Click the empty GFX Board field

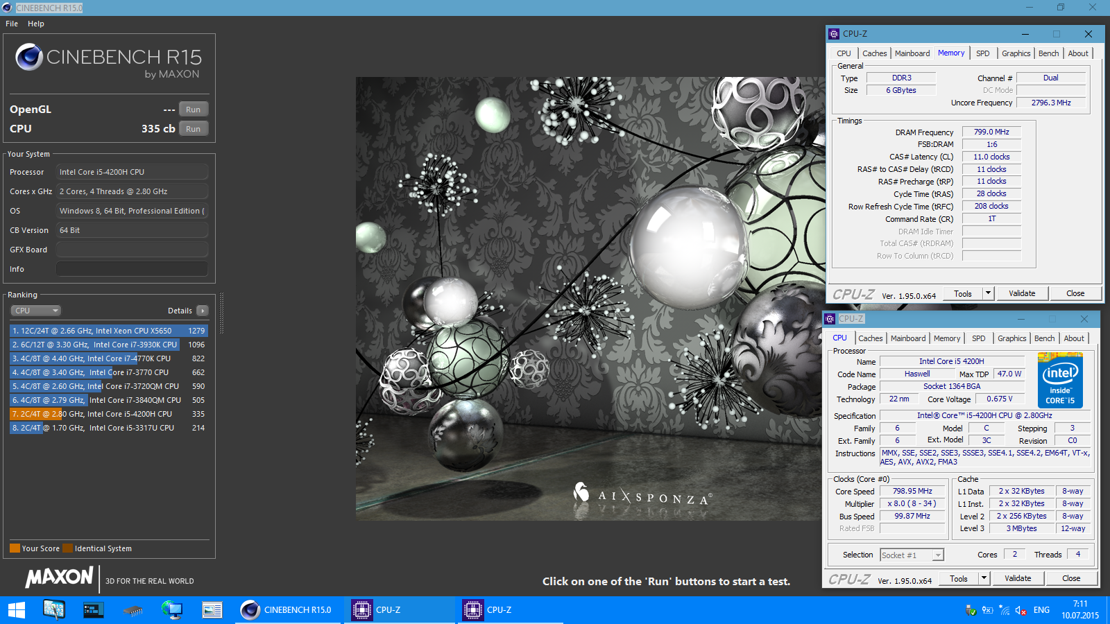[132, 250]
